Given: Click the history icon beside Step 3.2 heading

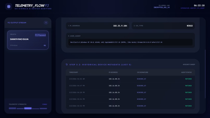Looking at the screenshot, I should tap(67, 65).
